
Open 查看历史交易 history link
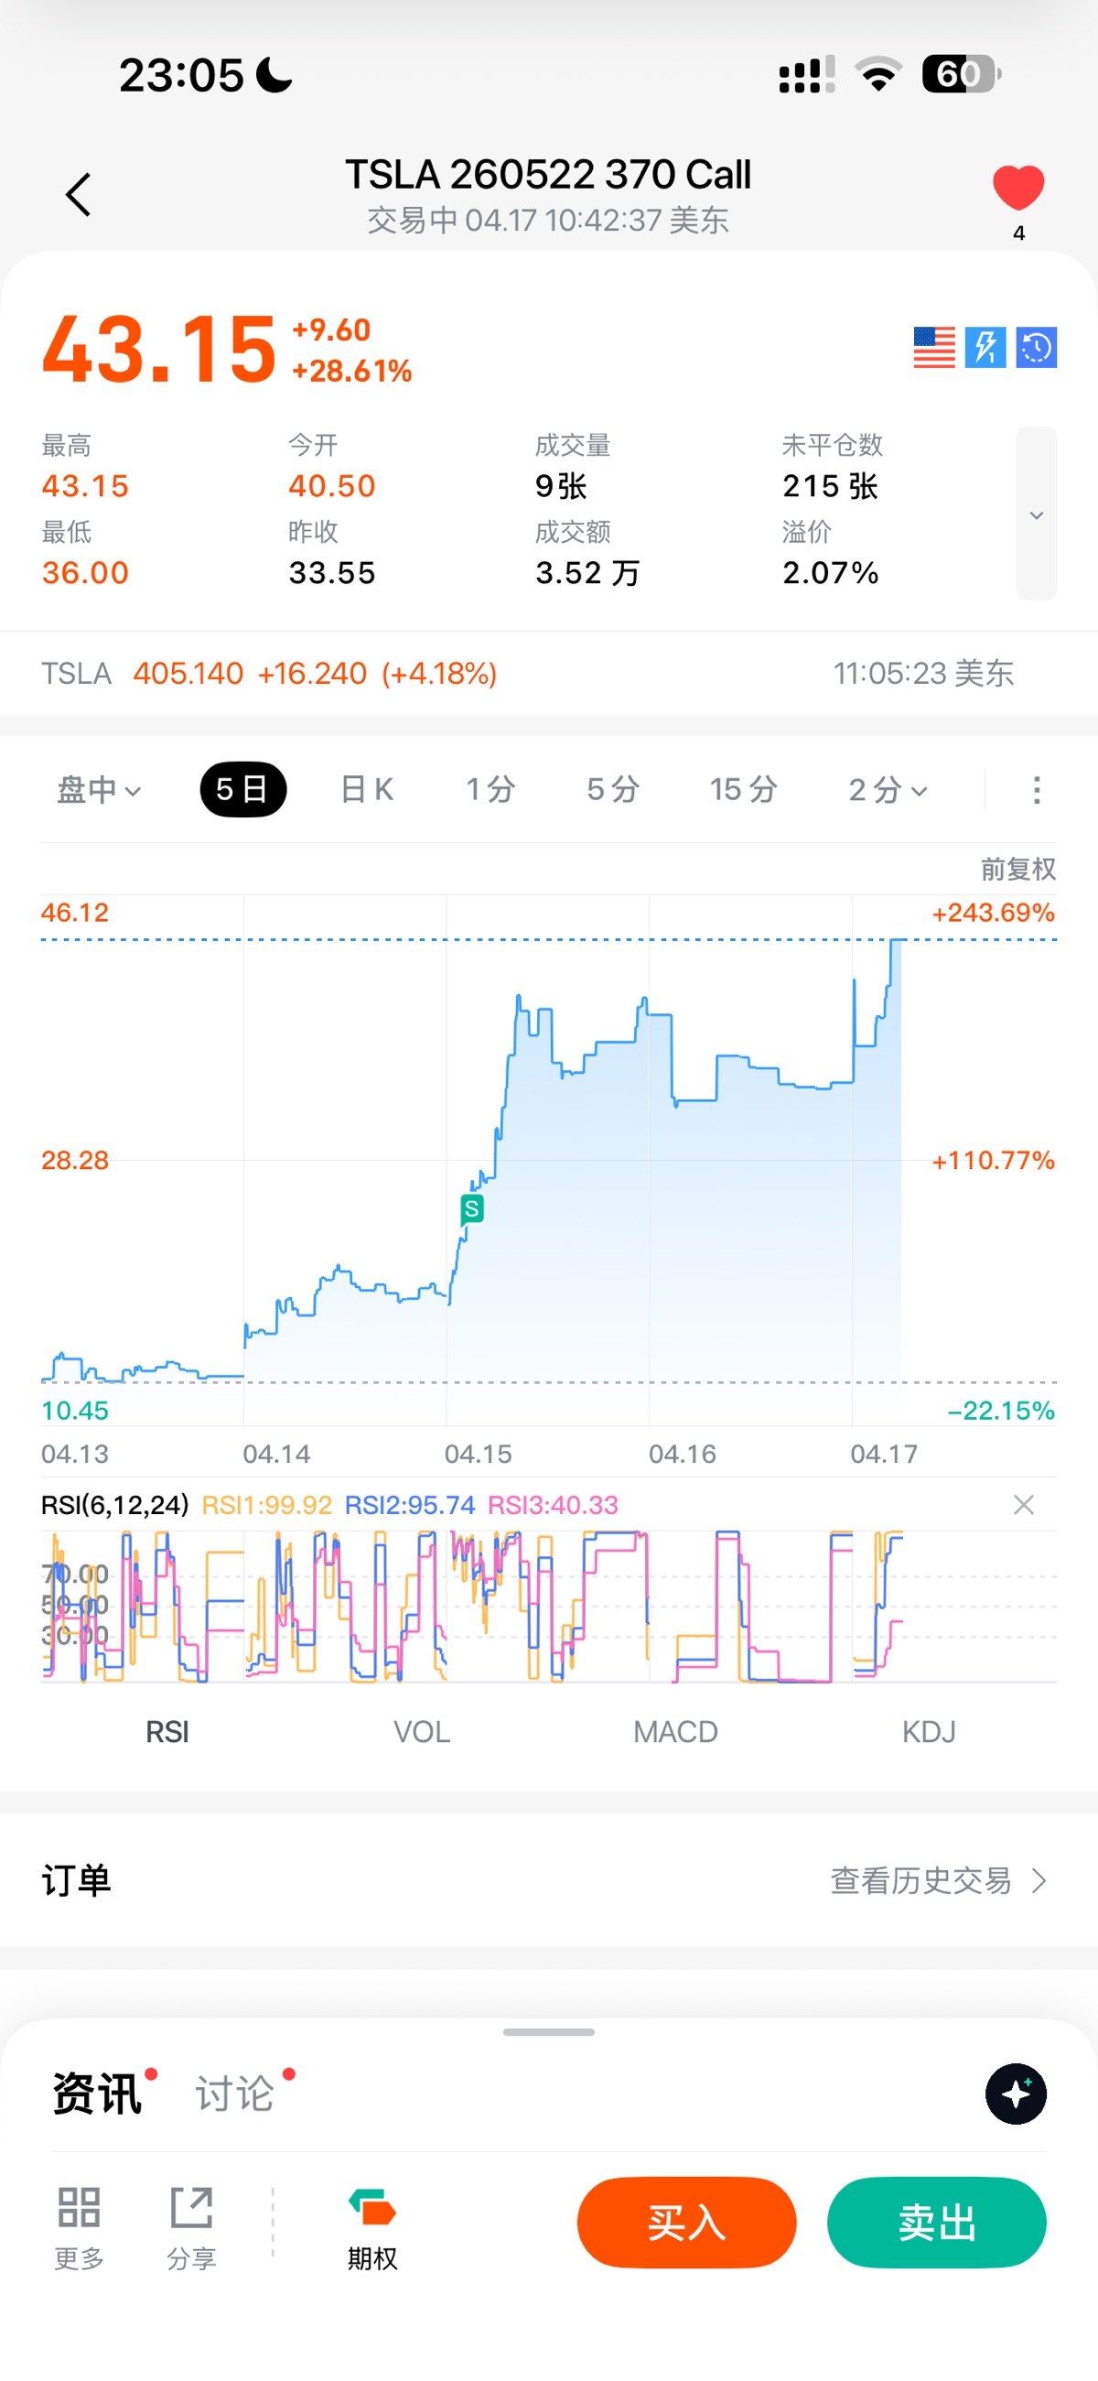pyautogui.click(x=937, y=1881)
